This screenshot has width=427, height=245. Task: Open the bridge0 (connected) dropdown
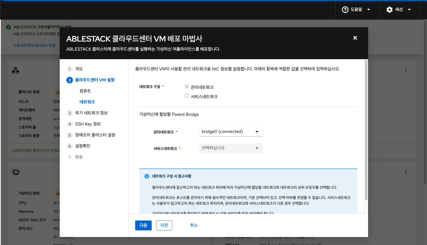(x=231, y=132)
